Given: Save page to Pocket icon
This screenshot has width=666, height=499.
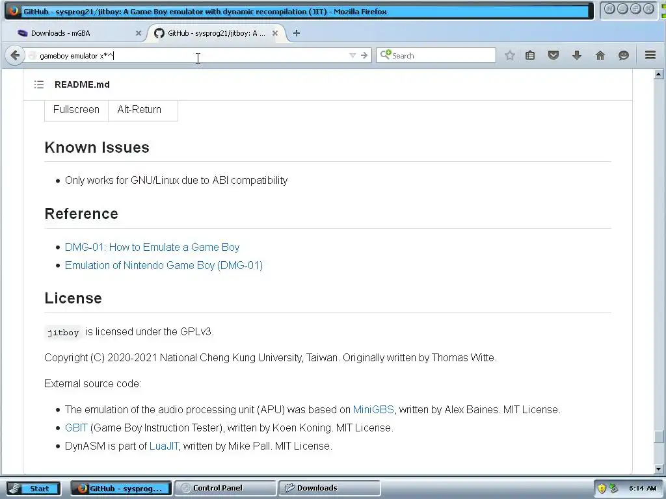Looking at the screenshot, I should (x=553, y=55).
